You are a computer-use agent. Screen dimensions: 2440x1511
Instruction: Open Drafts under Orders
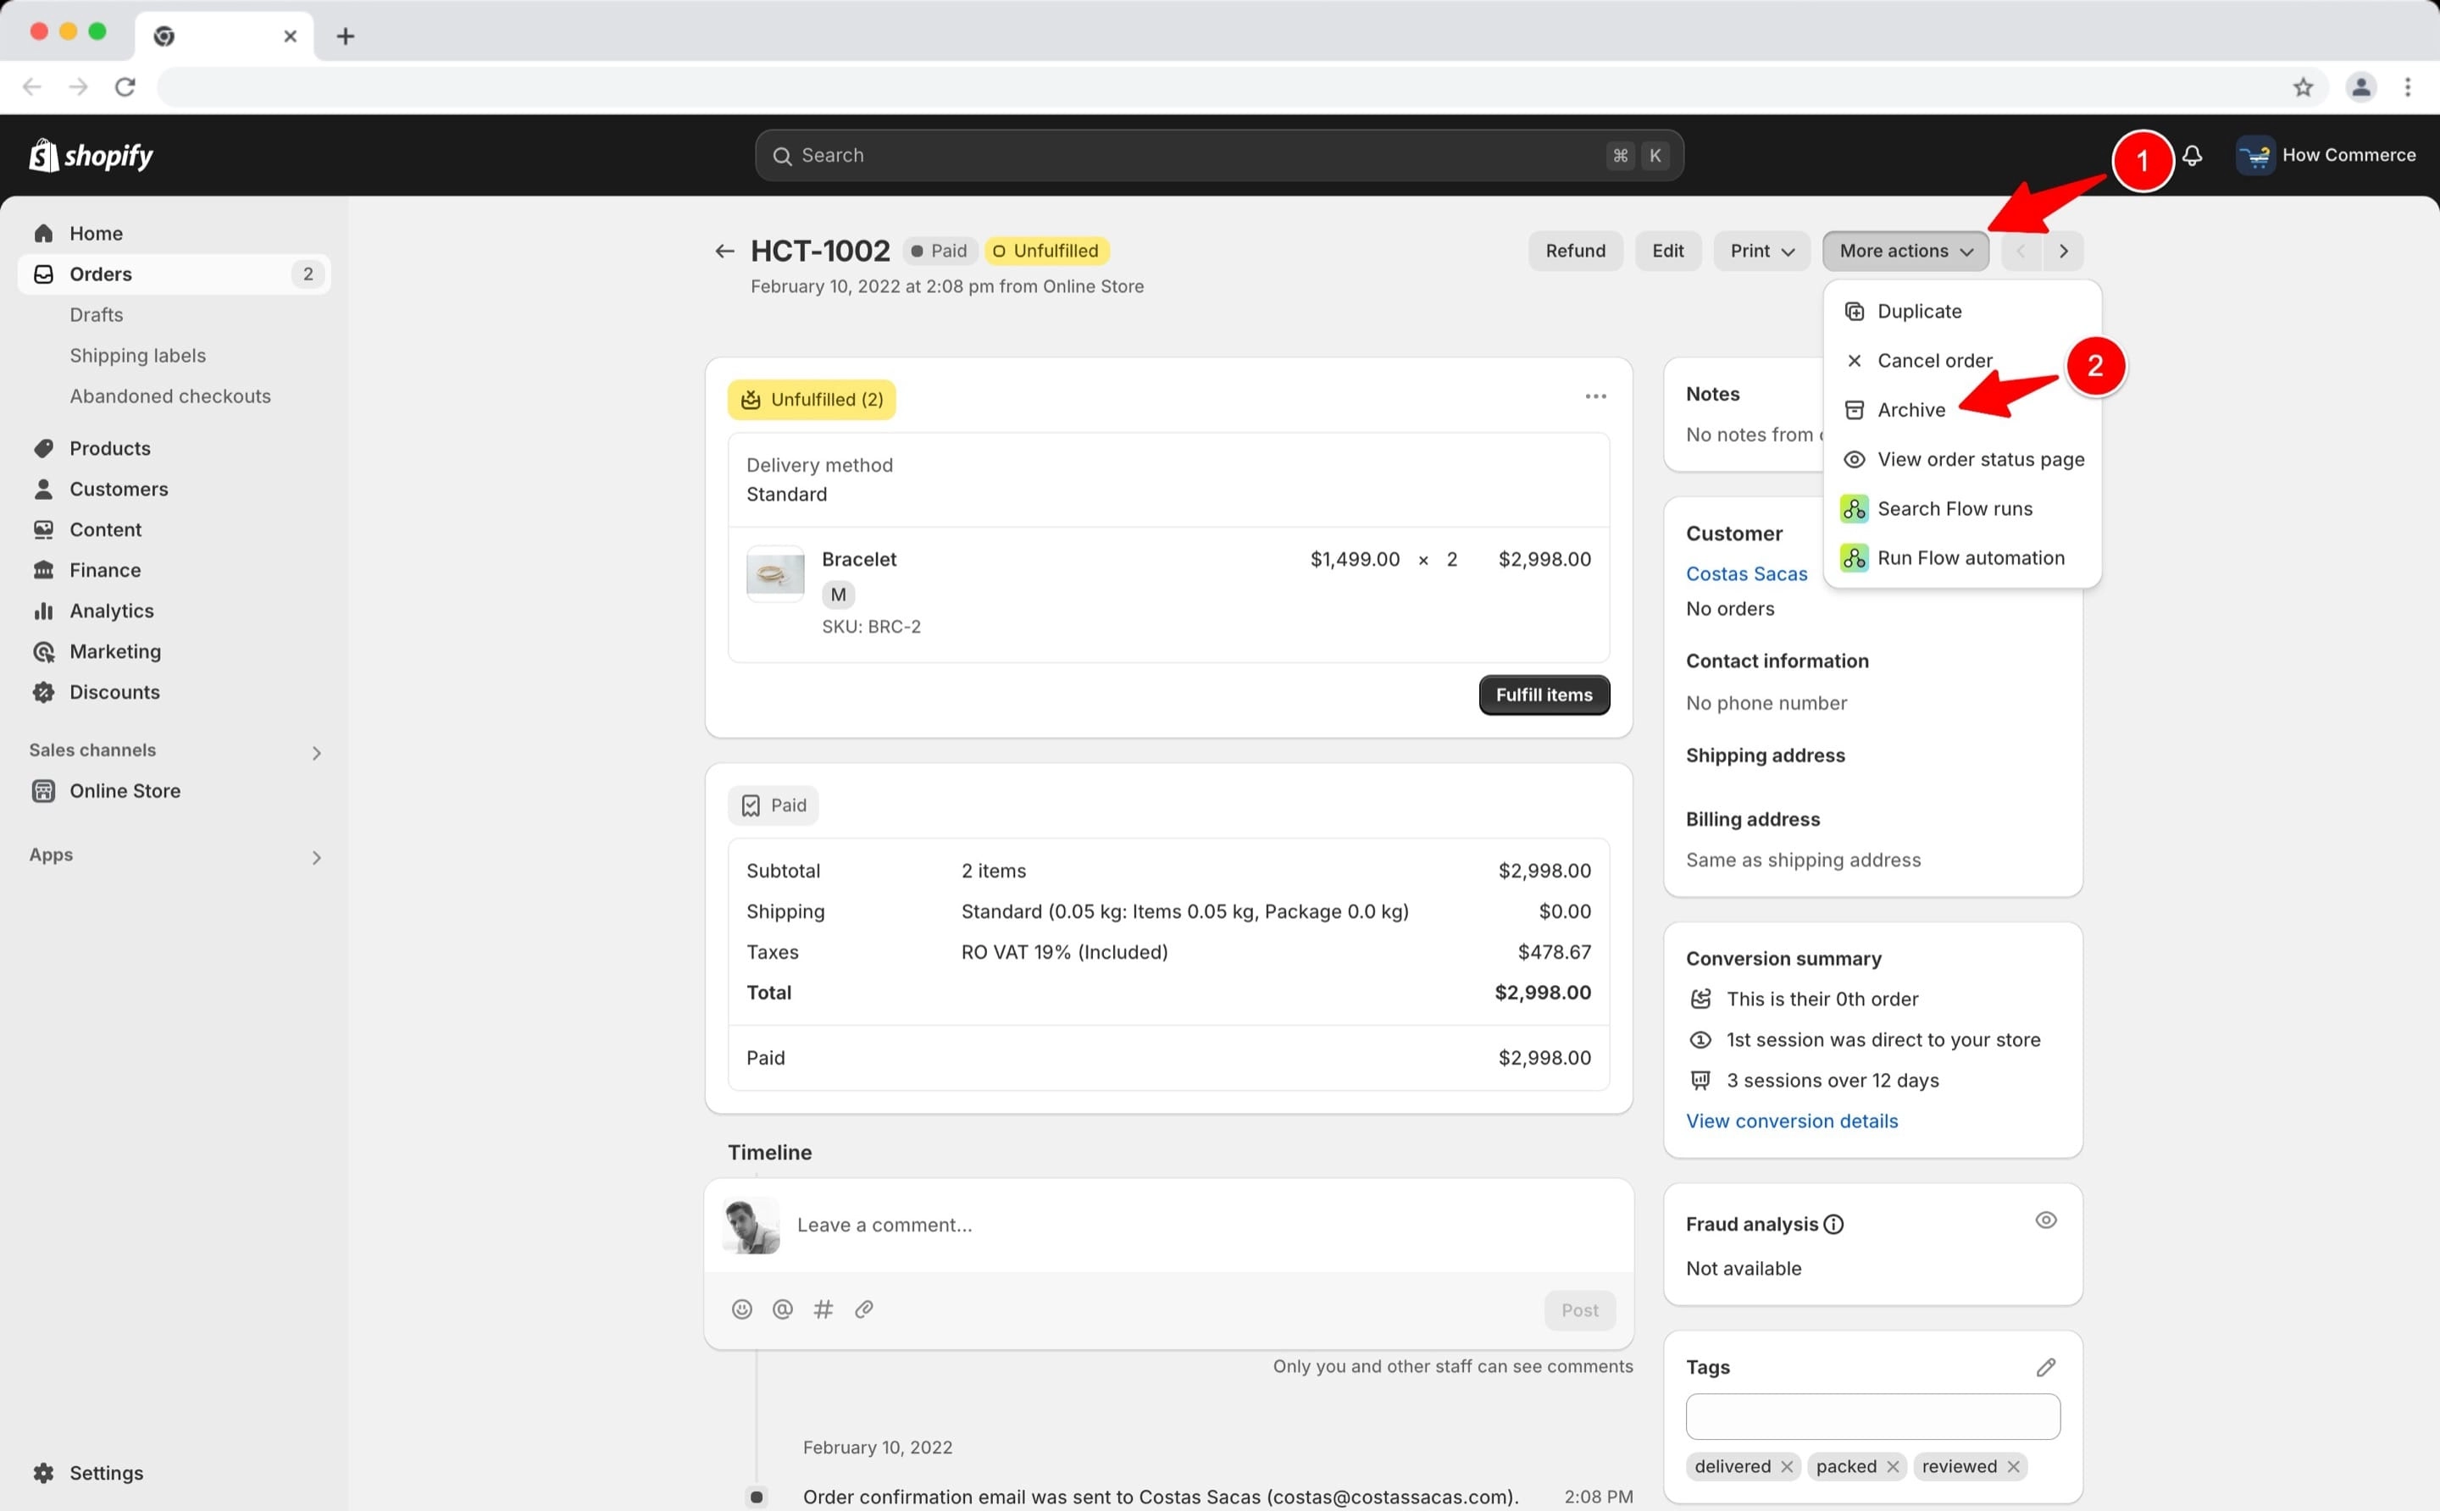pos(96,315)
